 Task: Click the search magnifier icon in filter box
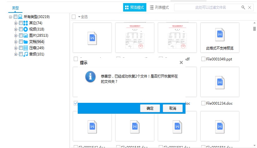pyautogui.click(x=243, y=7)
